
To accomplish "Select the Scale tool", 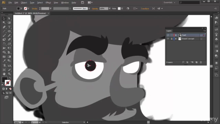I will click(9, 44).
